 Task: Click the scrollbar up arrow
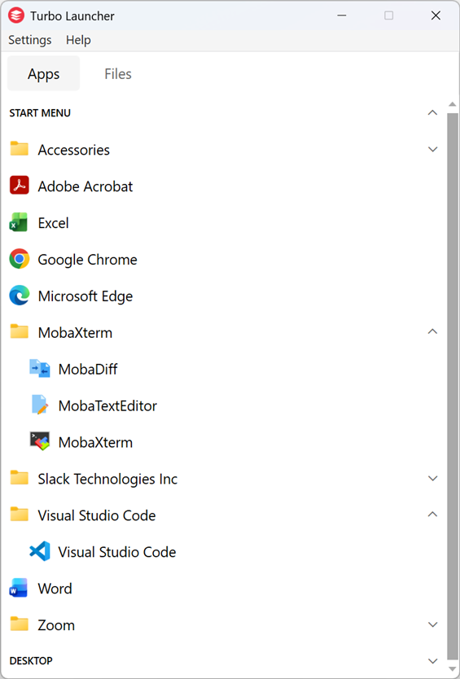point(452,104)
